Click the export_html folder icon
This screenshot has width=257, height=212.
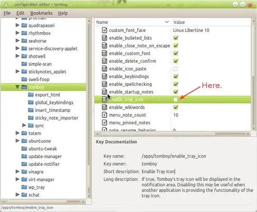coord(30,95)
